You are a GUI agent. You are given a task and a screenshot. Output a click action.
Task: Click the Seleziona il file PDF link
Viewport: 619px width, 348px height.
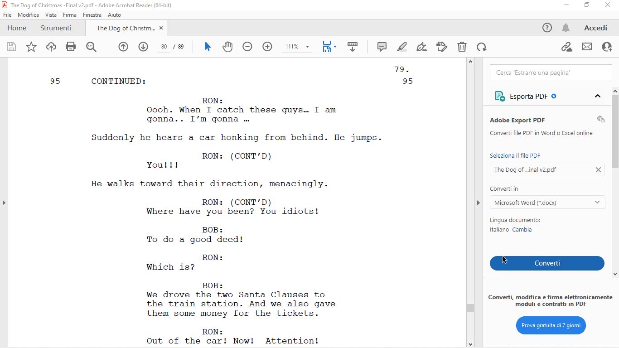[x=515, y=155]
